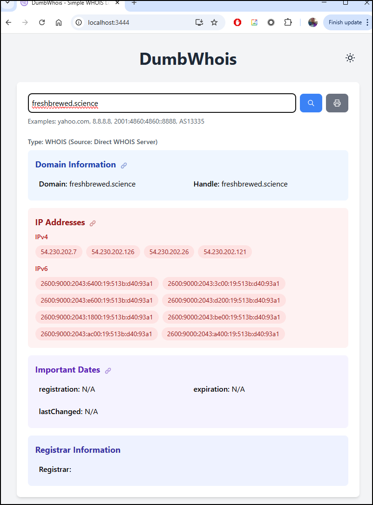
Task: Click link icon beside Important Dates heading
Action: (x=108, y=371)
